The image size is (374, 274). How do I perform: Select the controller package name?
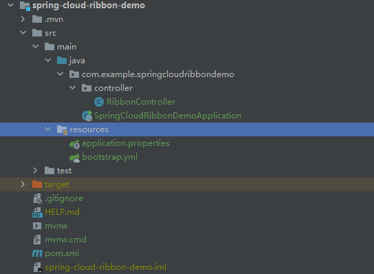[113, 88]
